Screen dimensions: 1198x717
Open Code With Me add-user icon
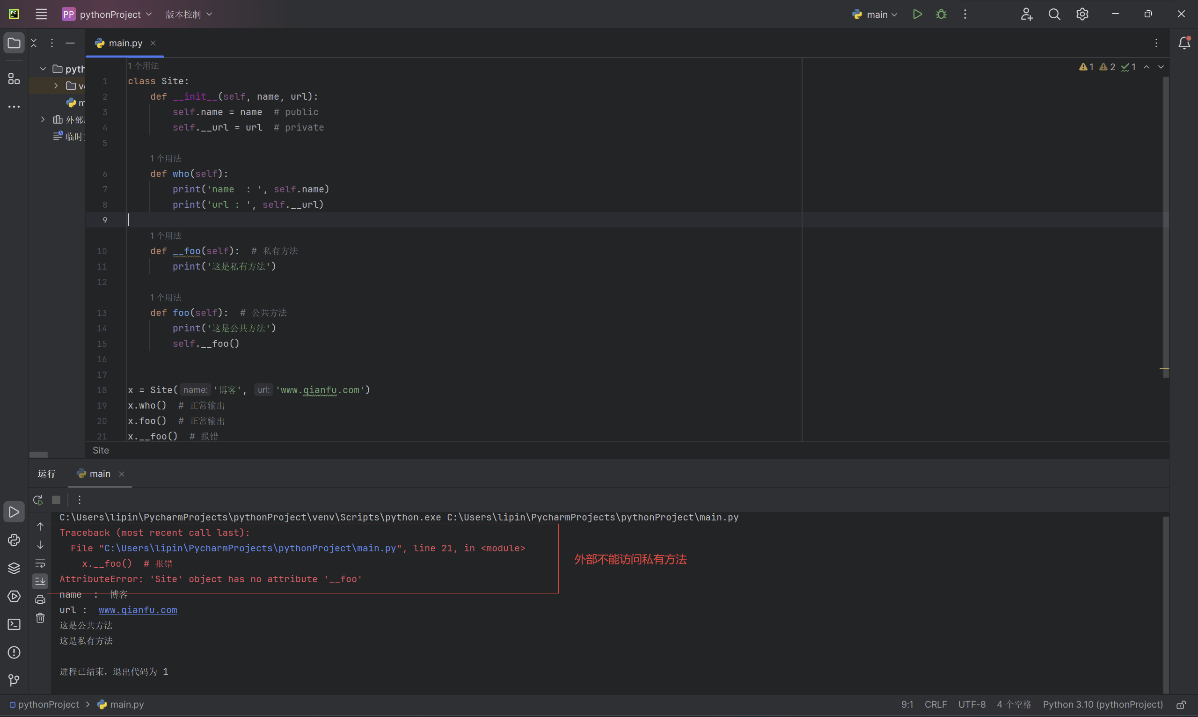point(1027,15)
